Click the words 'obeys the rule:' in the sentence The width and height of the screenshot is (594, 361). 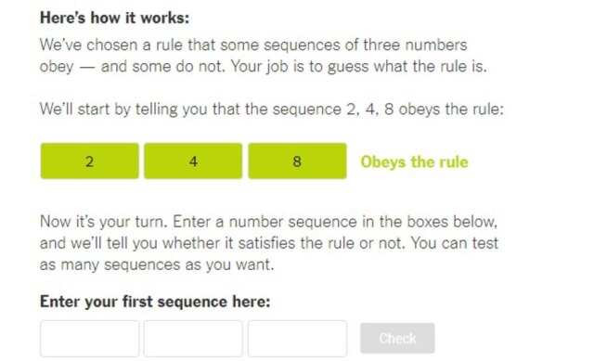click(x=451, y=110)
